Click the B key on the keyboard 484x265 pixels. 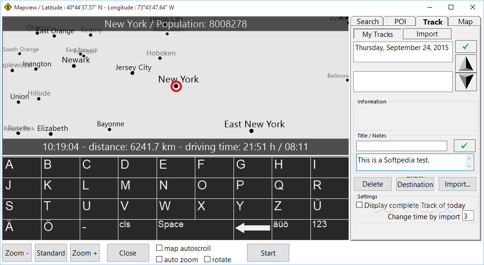60,167
